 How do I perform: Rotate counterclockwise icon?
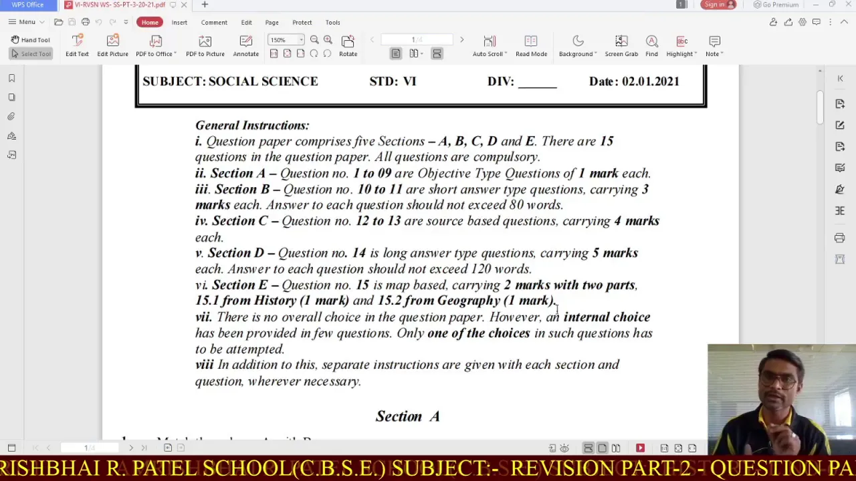point(314,53)
